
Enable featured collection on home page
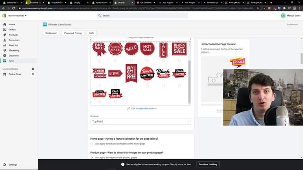(x=92, y=144)
